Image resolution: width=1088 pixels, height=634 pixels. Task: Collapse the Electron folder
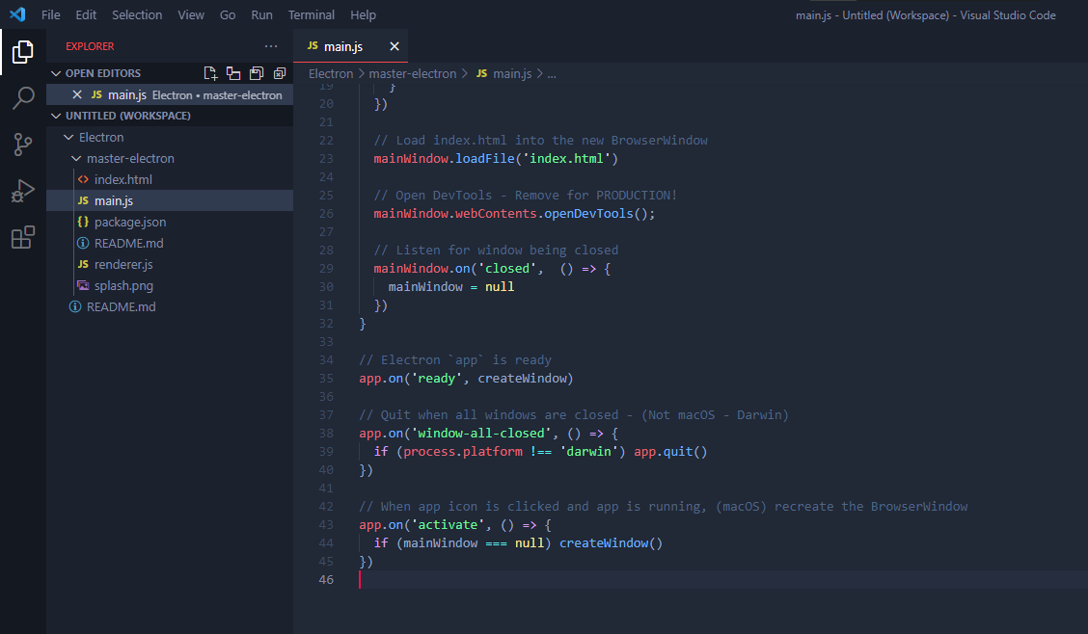click(x=68, y=137)
